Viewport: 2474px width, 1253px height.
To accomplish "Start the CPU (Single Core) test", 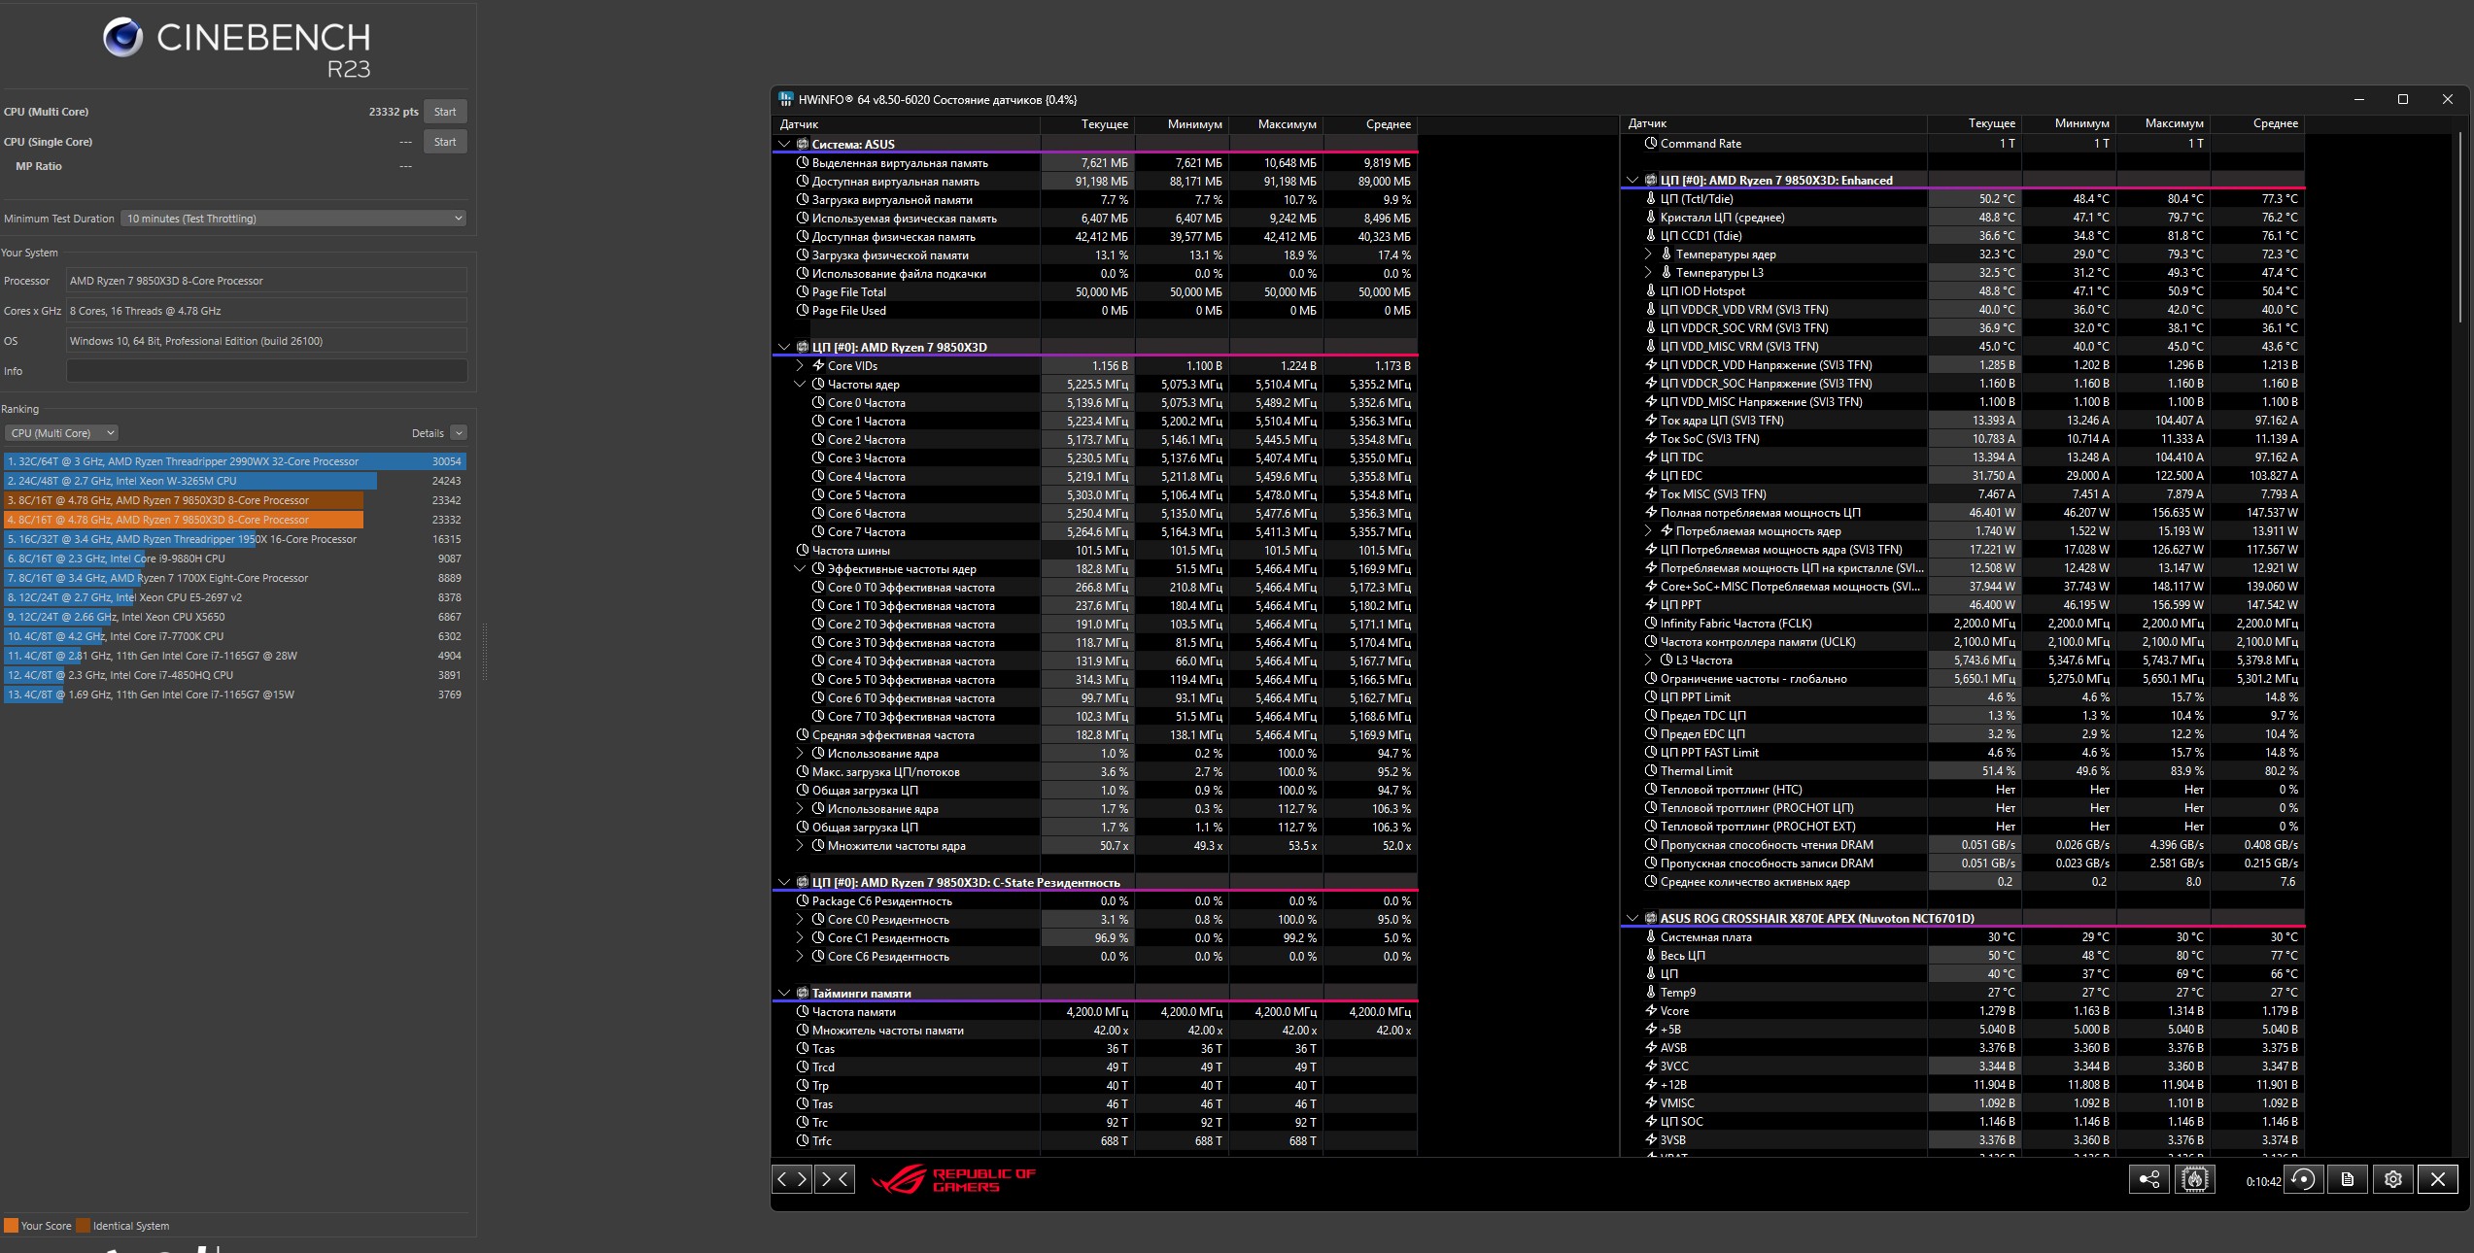I will (445, 142).
